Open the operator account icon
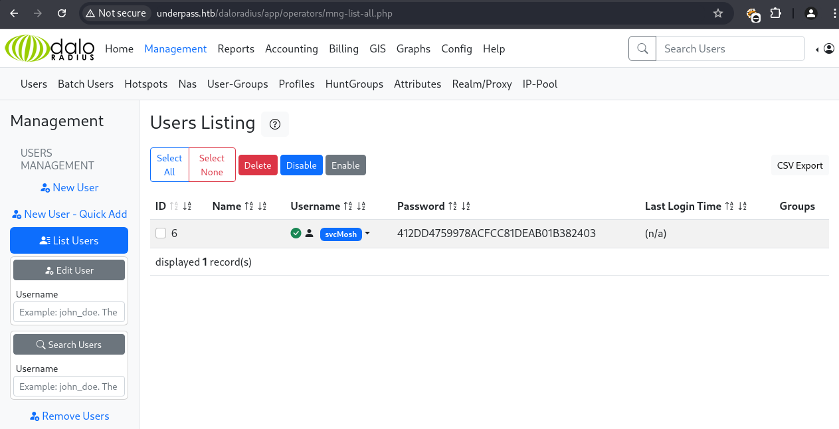The width and height of the screenshot is (839, 429). (828, 48)
